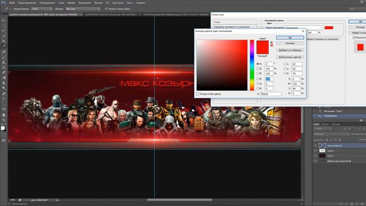Viewport: 366px width, 206px height.
Task: Select the Gradient tool
Action: point(3,78)
